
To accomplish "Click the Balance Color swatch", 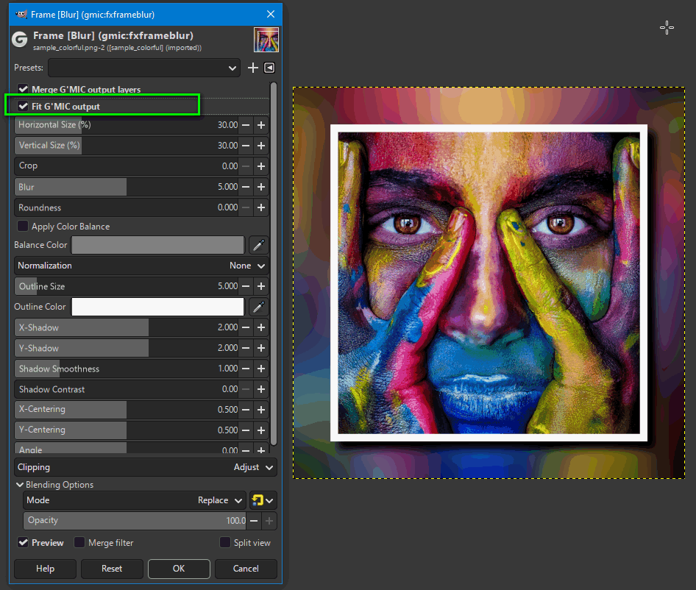I will pos(158,245).
